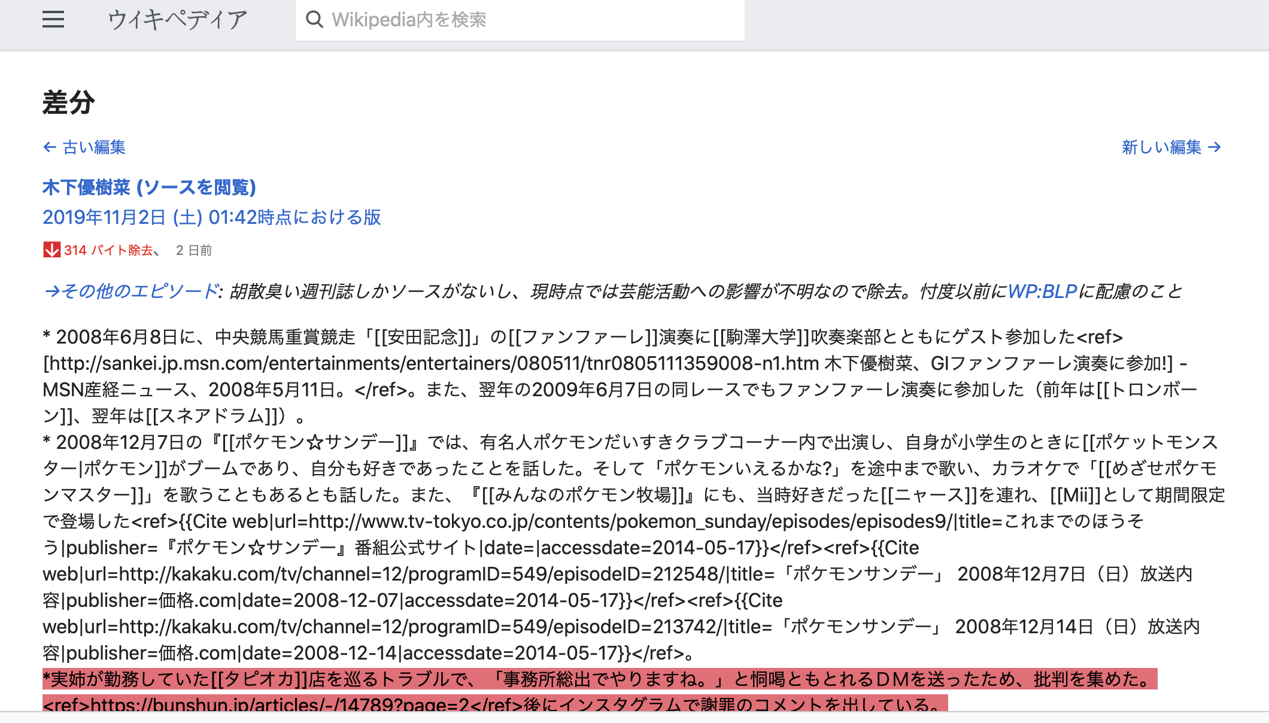1269x723 pixels.
Task: Click the 2 日前 timestamp
Action: click(194, 250)
